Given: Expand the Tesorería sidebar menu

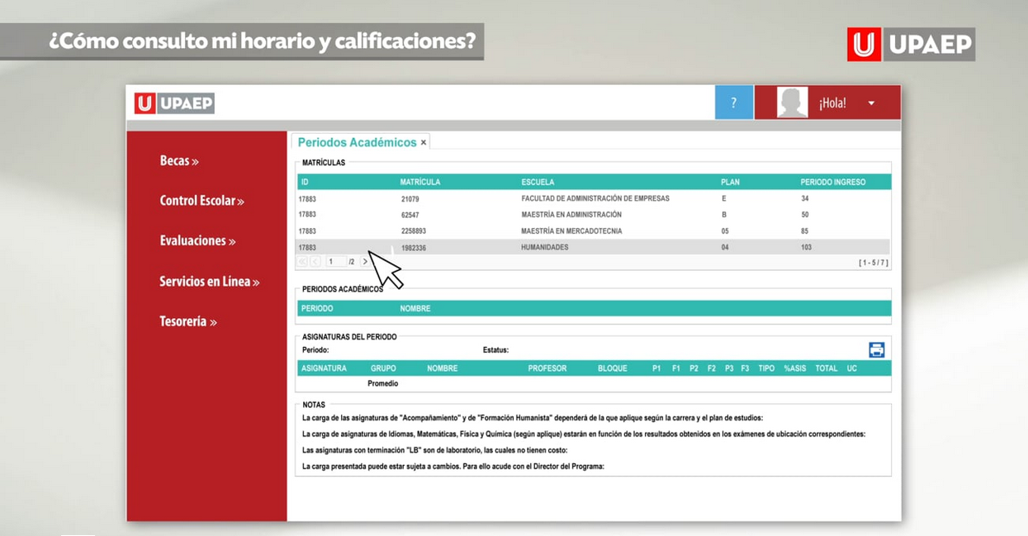Looking at the screenshot, I should pyautogui.click(x=187, y=322).
